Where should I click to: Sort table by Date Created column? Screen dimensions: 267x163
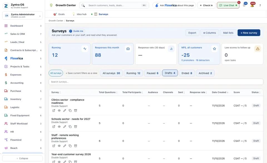(x=220, y=92)
